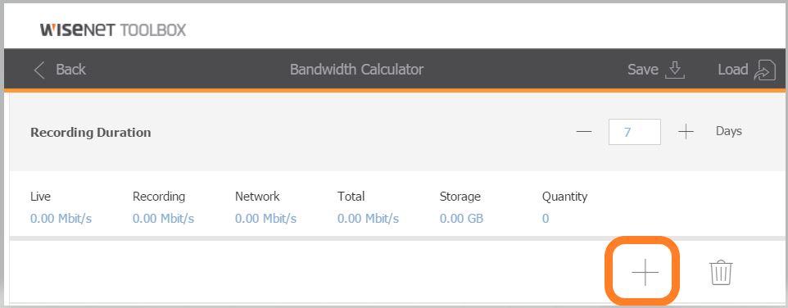This screenshot has height=308, width=788.
Task: Click the Save download arrow icon
Action: (675, 70)
